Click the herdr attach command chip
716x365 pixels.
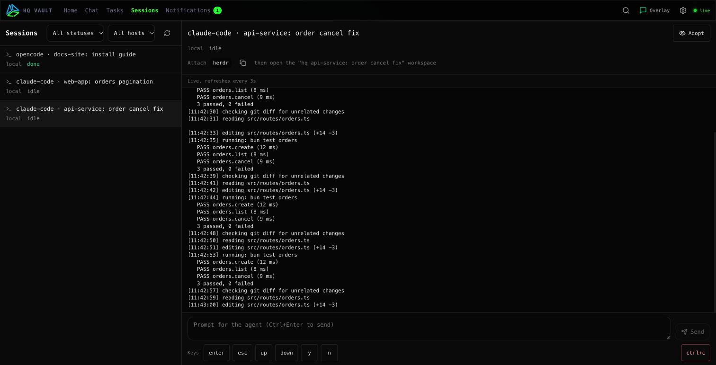[x=221, y=63]
